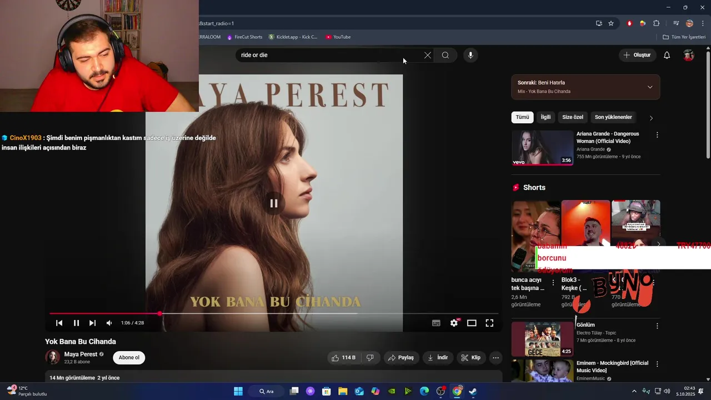Start voice search with the microphone icon
This screenshot has width=711, height=400.
[x=470, y=55]
